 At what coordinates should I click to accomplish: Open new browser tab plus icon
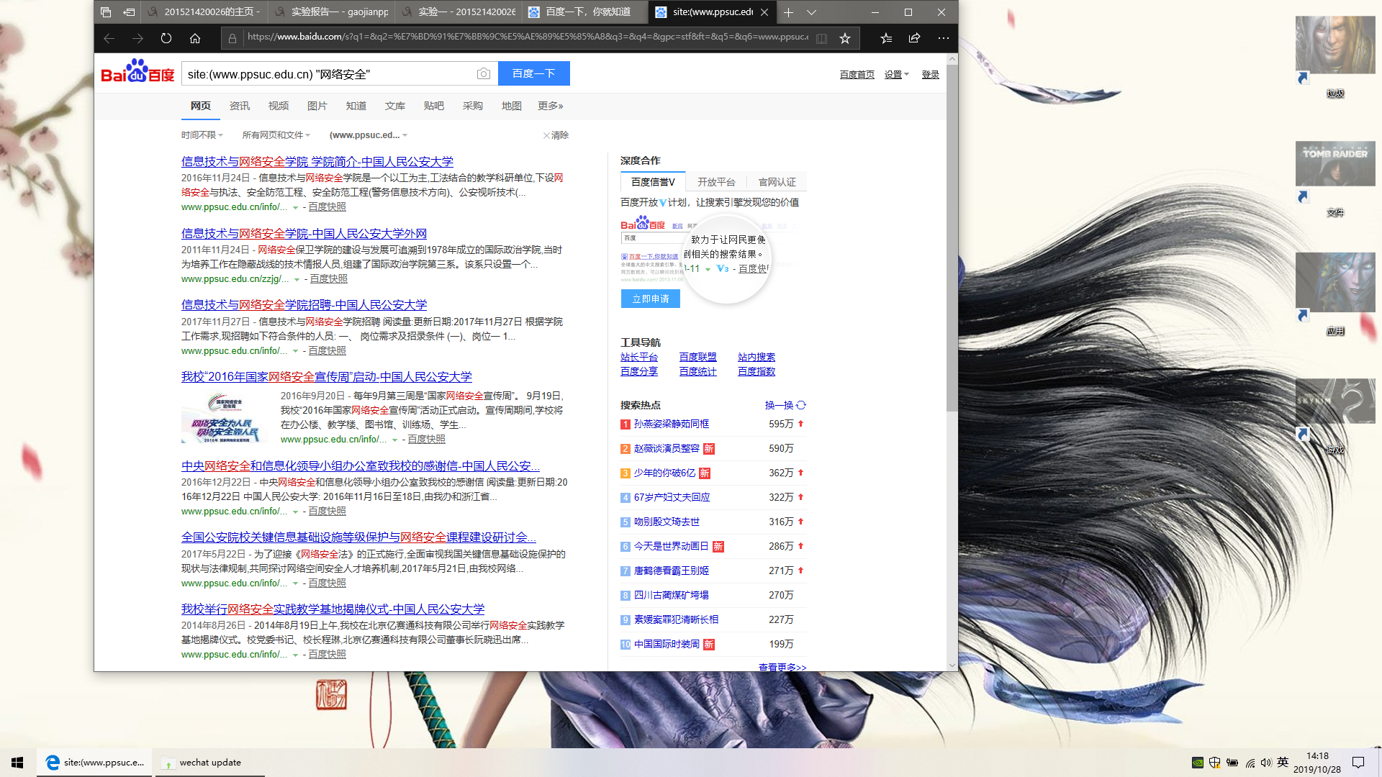click(788, 12)
